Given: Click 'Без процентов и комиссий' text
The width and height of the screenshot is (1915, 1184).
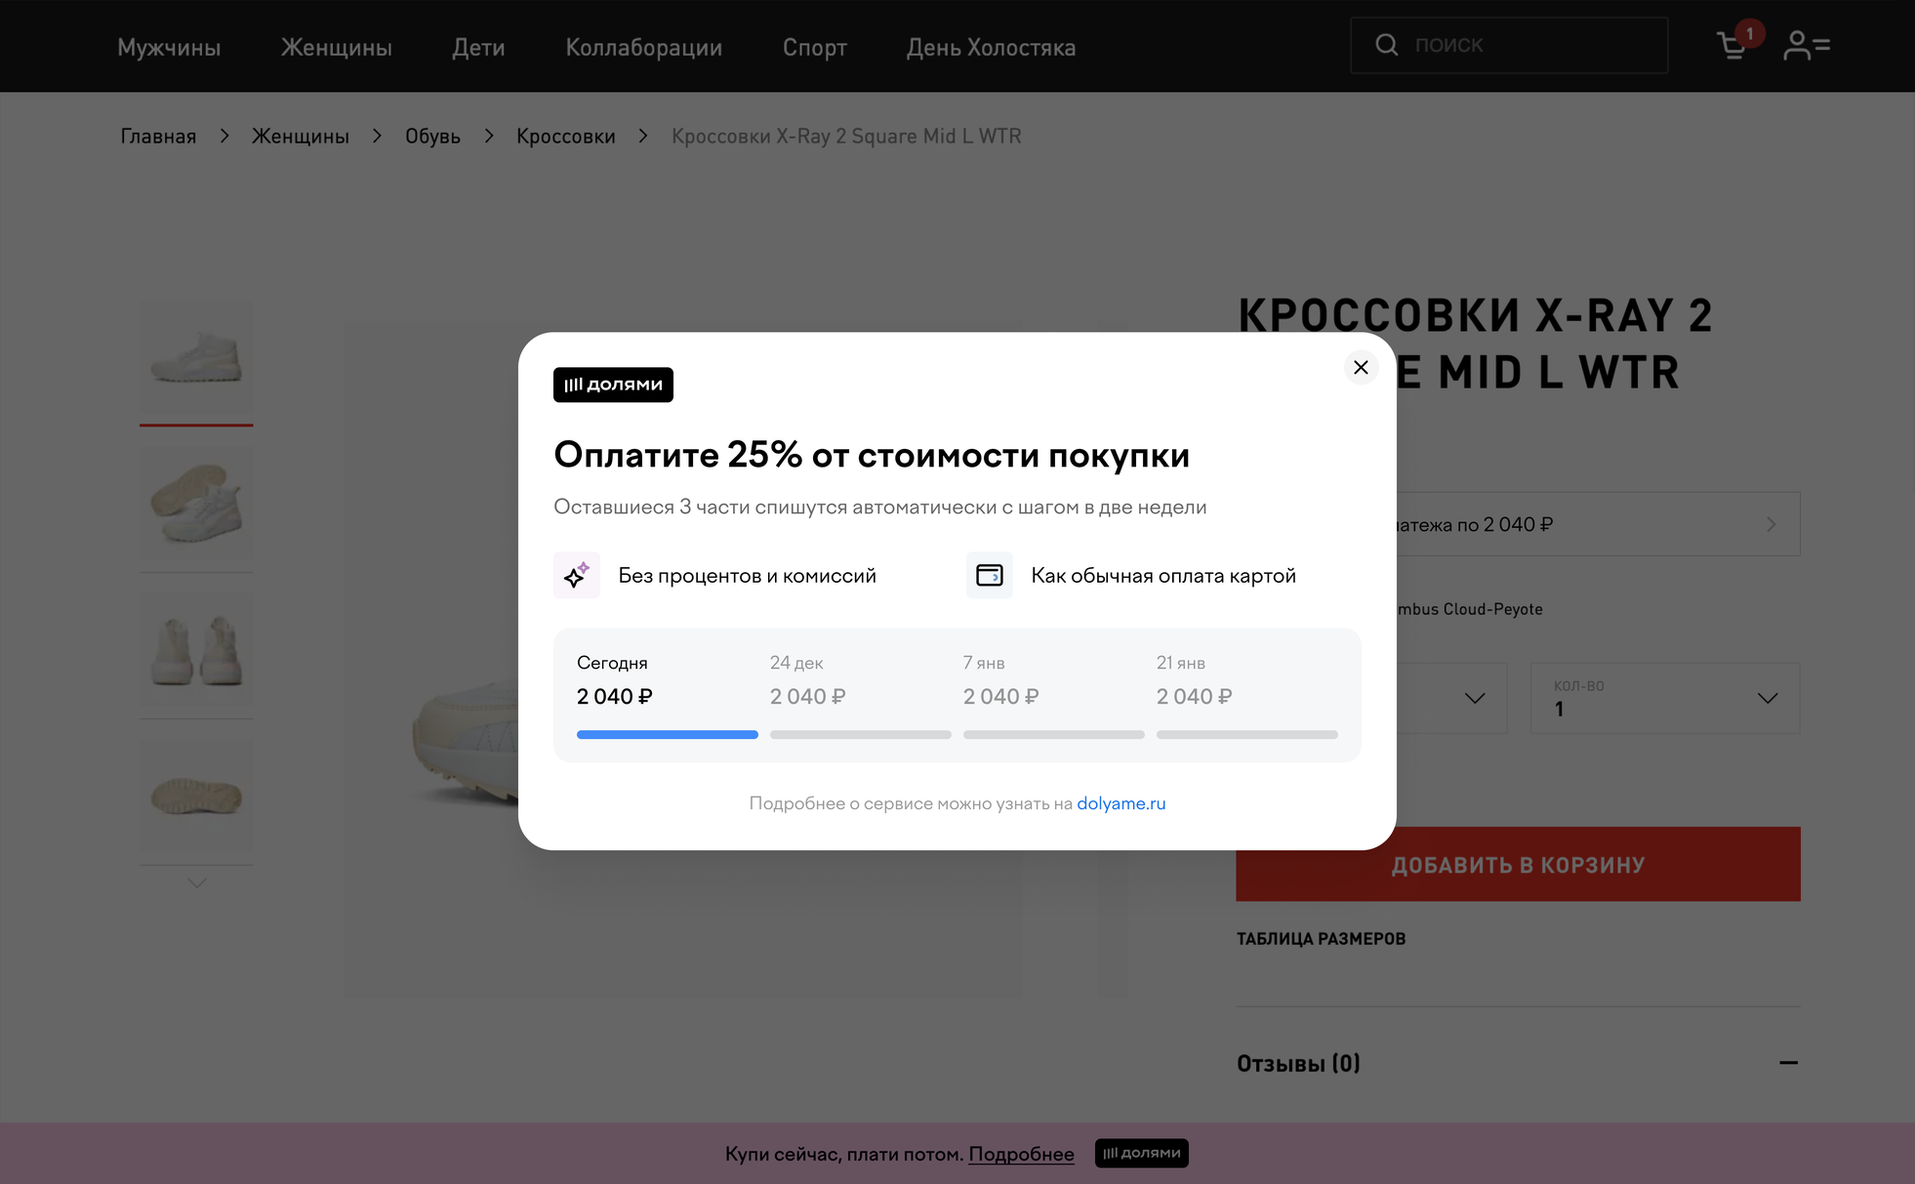Looking at the screenshot, I should click(x=748, y=575).
